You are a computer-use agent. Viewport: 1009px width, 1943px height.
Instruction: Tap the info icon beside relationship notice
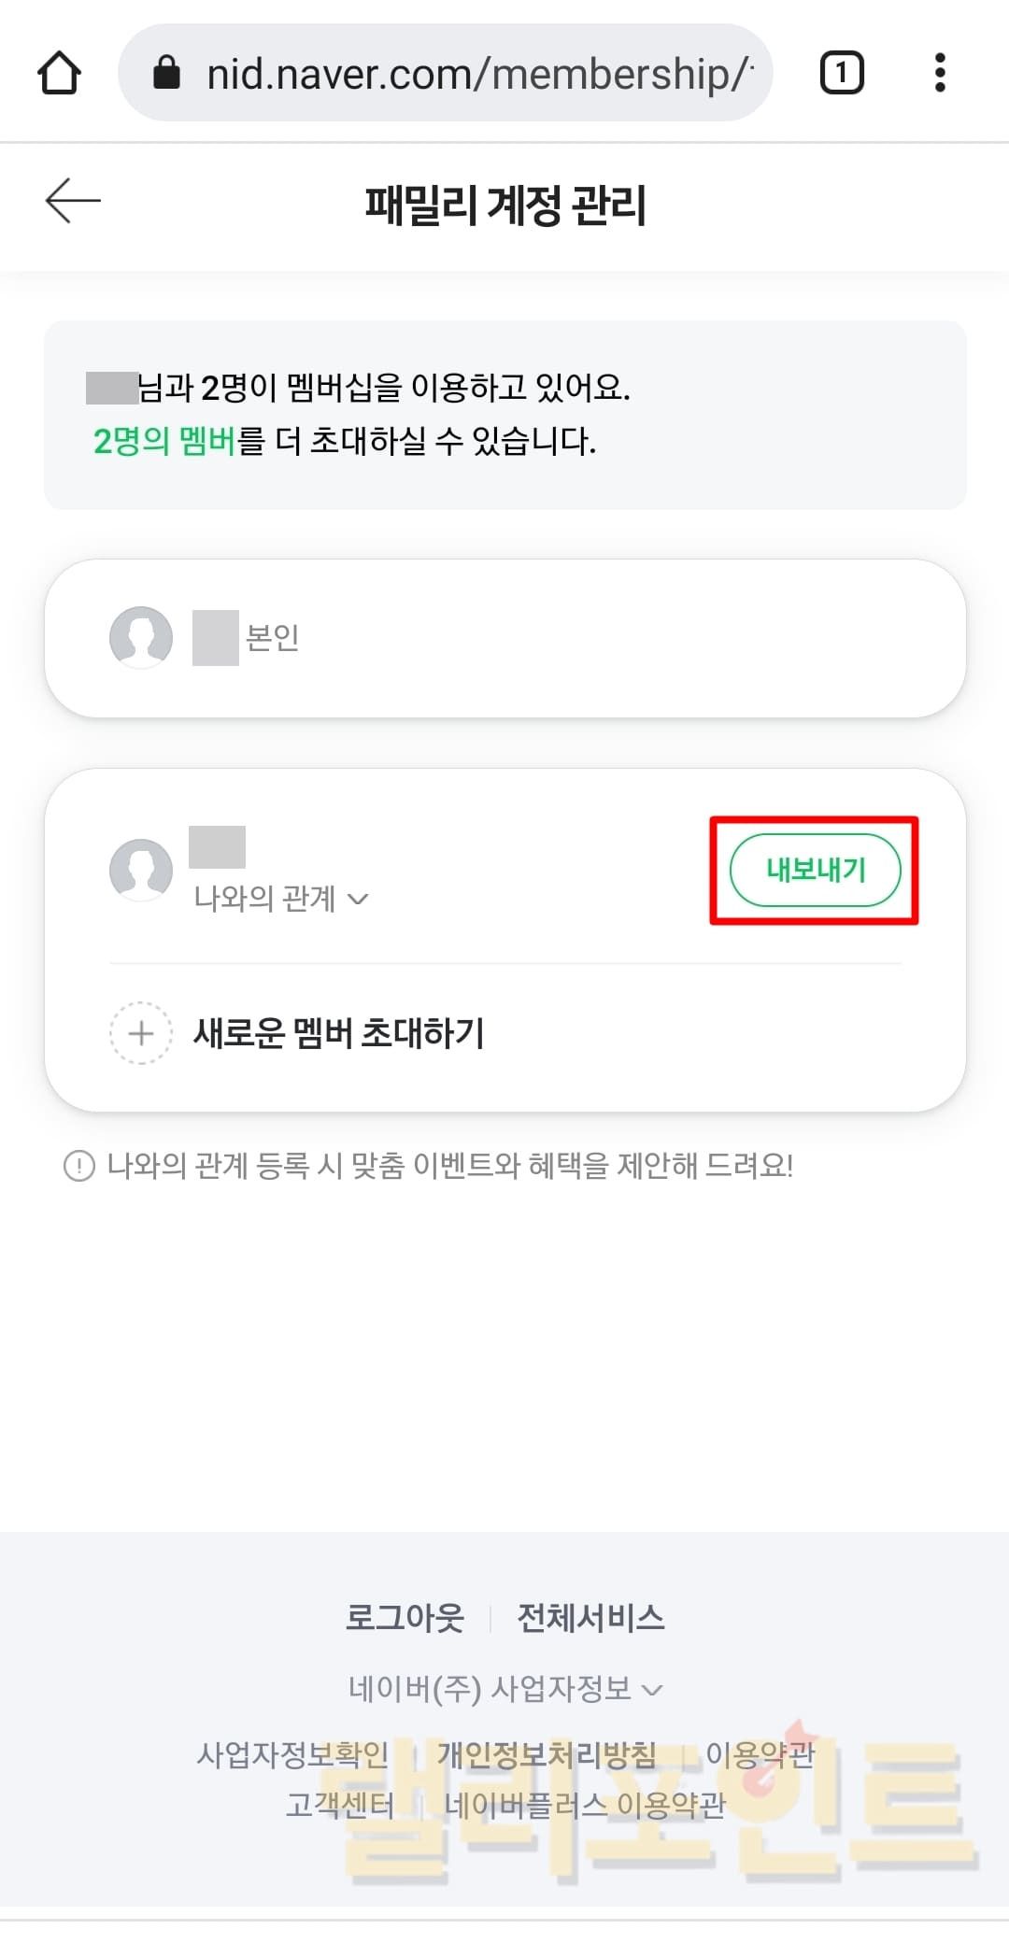[79, 1166]
